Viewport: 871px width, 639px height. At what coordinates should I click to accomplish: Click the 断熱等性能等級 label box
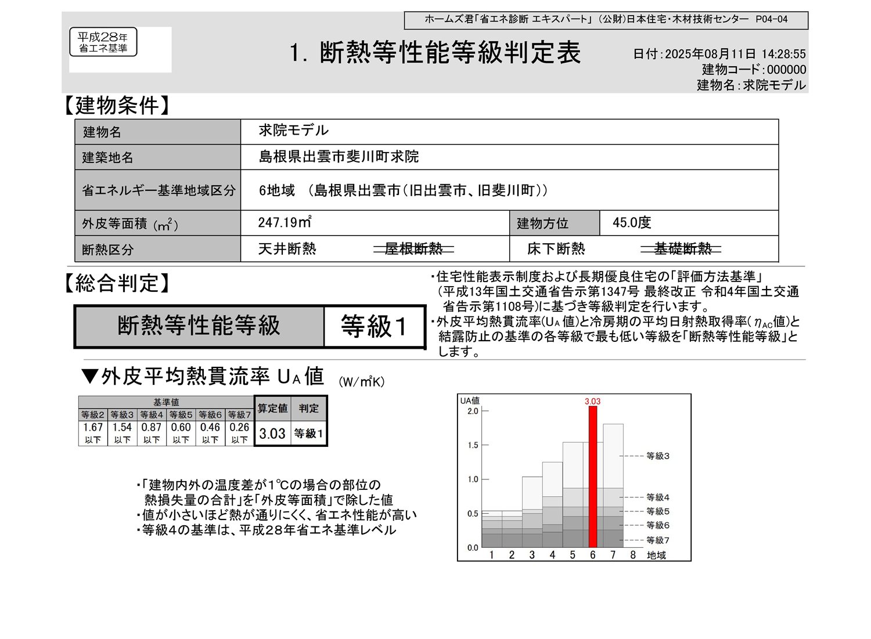[199, 326]
